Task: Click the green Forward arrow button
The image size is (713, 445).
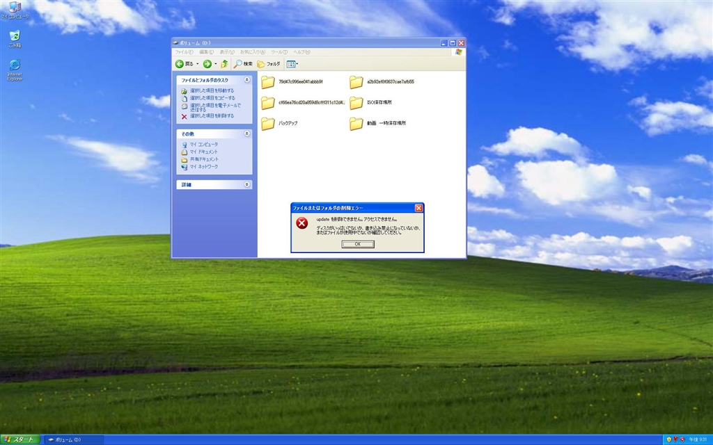Action: tap(207, 64)
